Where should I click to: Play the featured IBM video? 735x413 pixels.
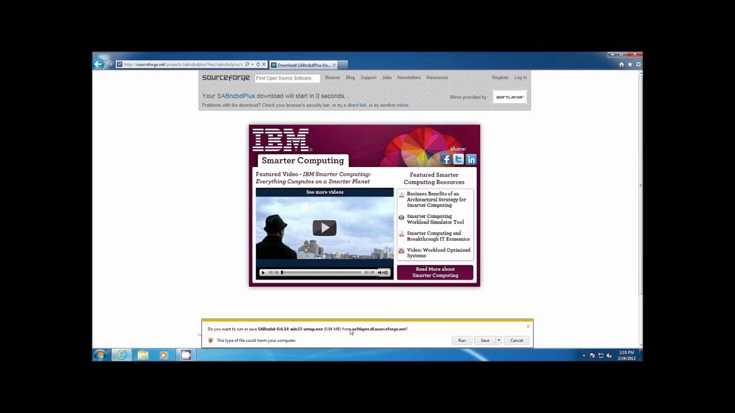324,228
